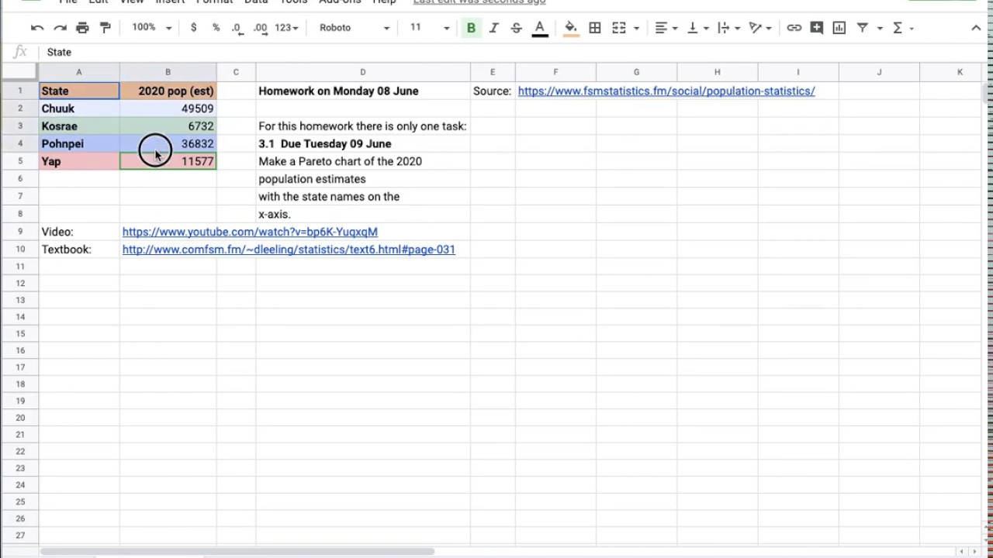
Task: Open the Insert menu
Action: point(170,2)
